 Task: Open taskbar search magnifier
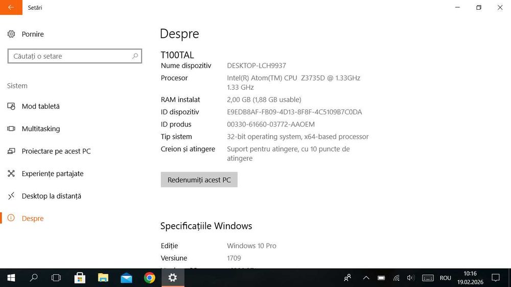34,278
